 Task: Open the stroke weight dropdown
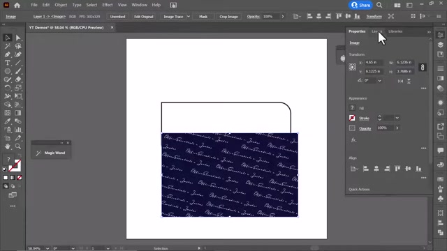click(x=397, y=118)
